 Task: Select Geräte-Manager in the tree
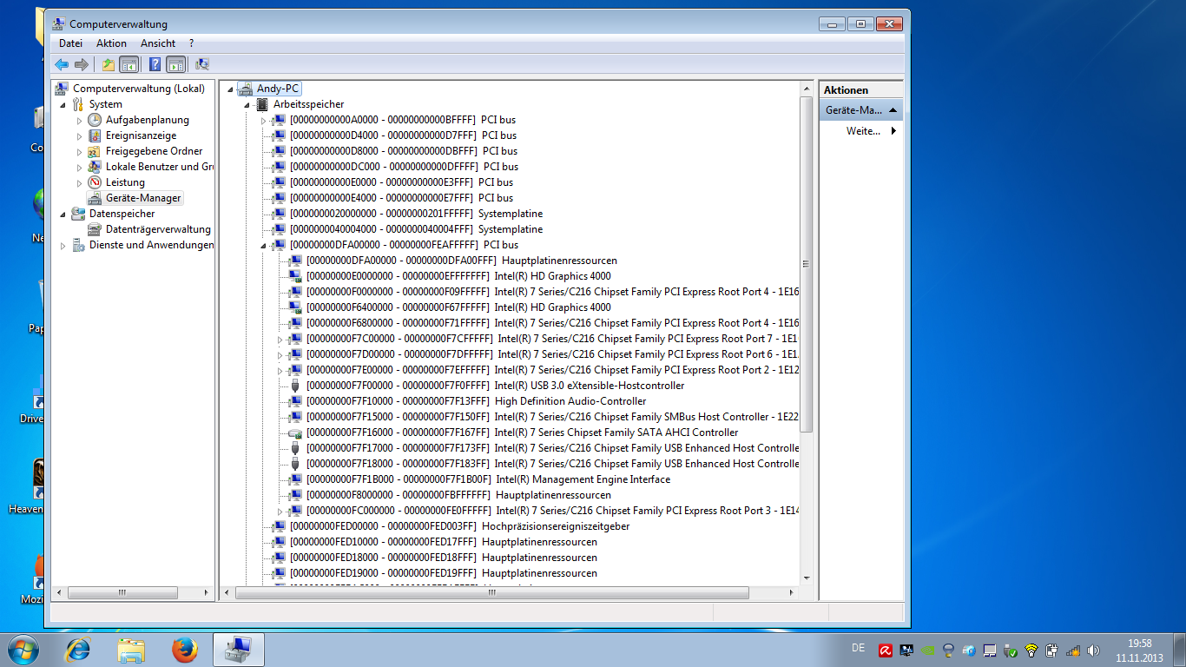(x=143, y=198)
